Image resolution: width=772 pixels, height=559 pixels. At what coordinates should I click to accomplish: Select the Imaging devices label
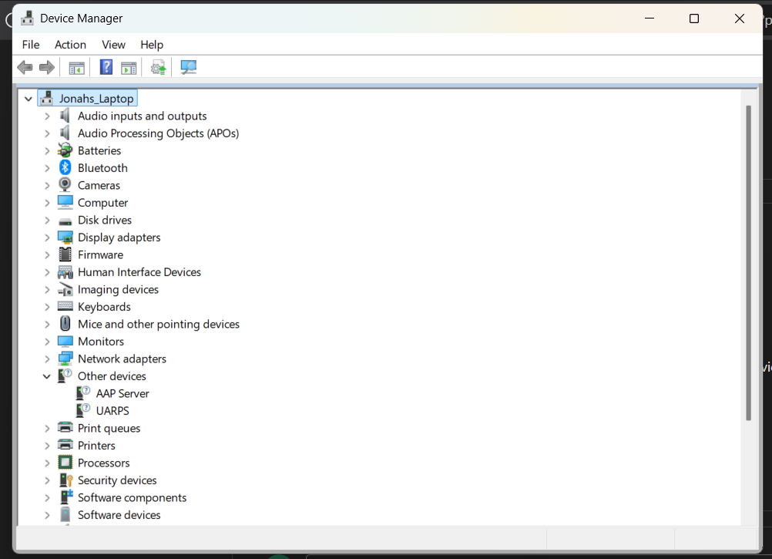(118, 290)
